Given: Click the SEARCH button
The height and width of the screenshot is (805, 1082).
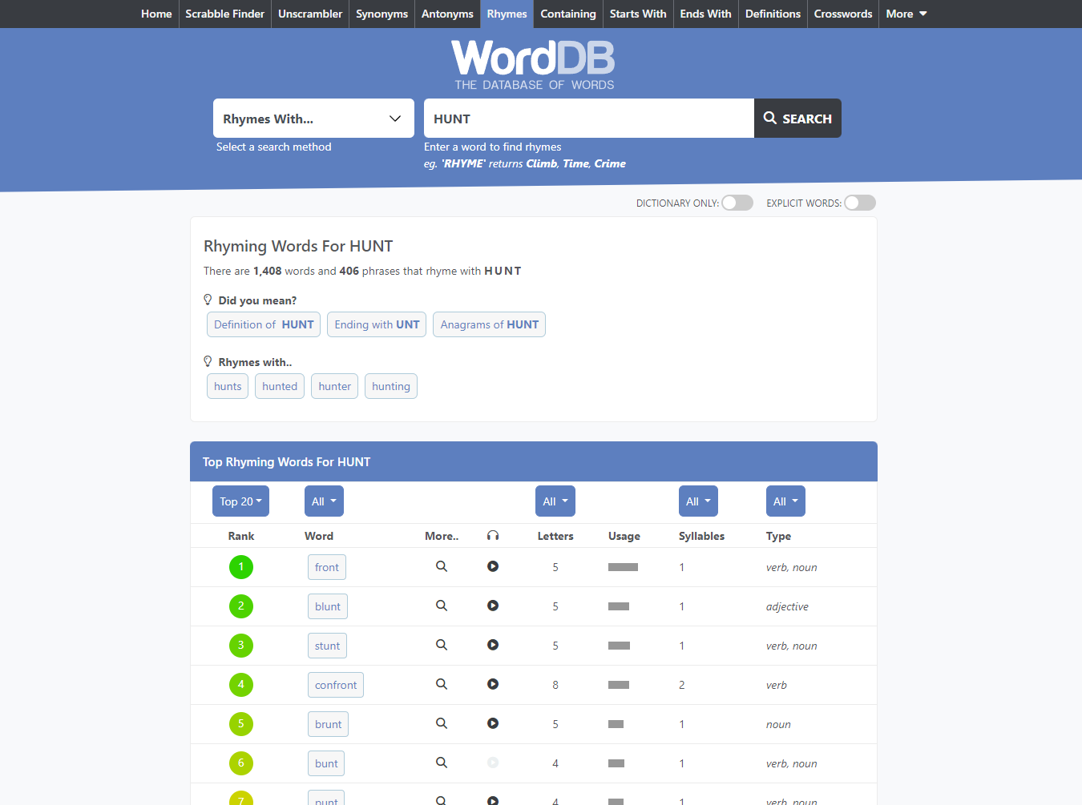Looking at the screenshot, I should point(797,119).
